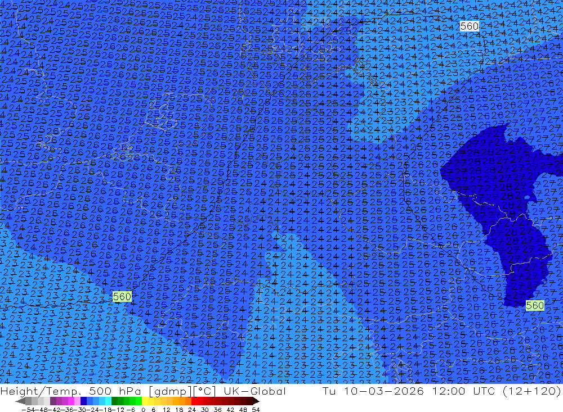
Task: Click the 36 legend value
Action: [217, 410]
